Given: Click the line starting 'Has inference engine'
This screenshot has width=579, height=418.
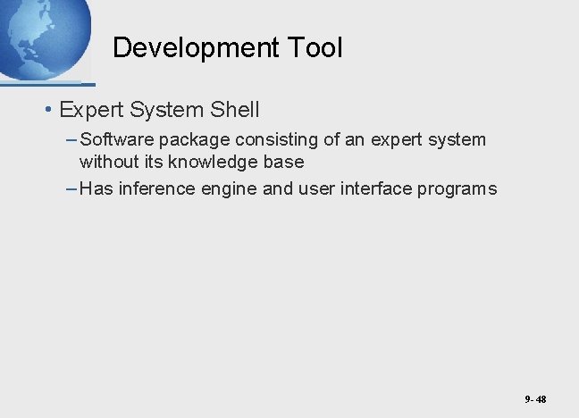Looking at the screenshot, I should click(288, 188).
